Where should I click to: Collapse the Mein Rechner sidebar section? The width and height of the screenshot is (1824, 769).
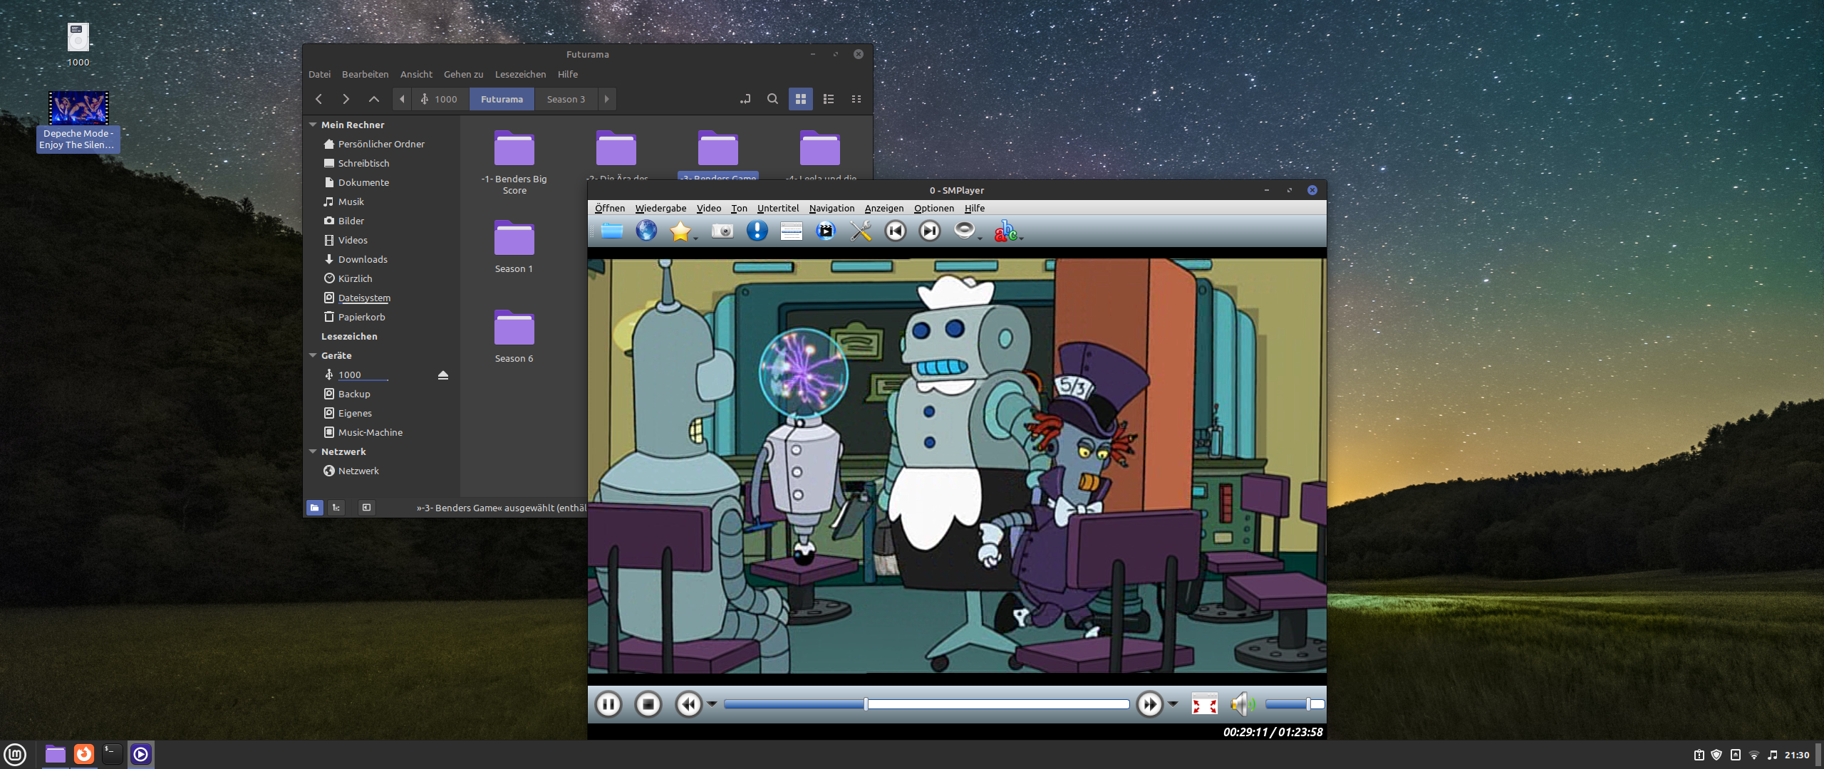pyautogui.click(x=313, y=125)
